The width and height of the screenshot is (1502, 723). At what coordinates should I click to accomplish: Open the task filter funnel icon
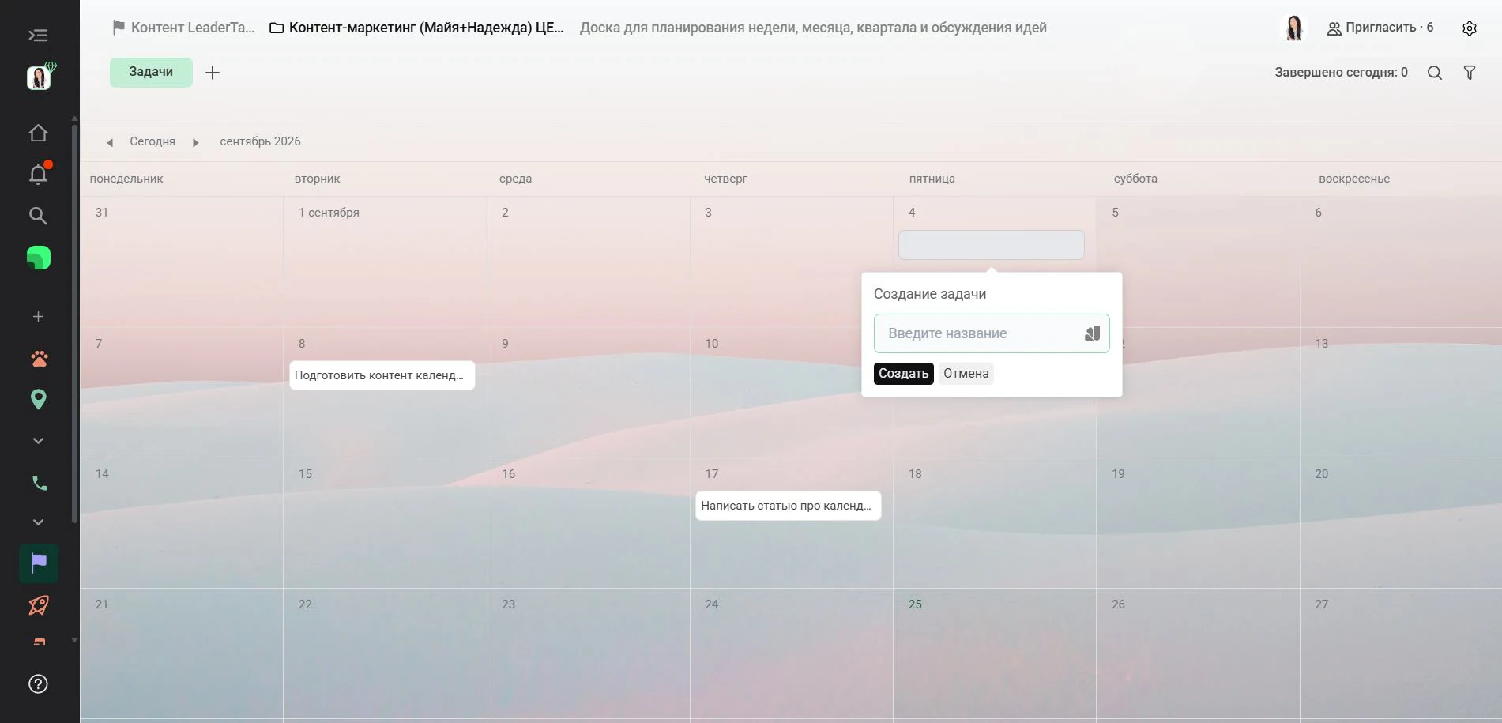tap(1470, 73)
